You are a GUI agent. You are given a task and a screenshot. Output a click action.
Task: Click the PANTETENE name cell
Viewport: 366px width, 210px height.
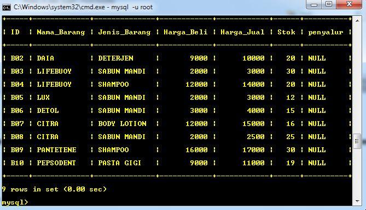pos(56,149)
